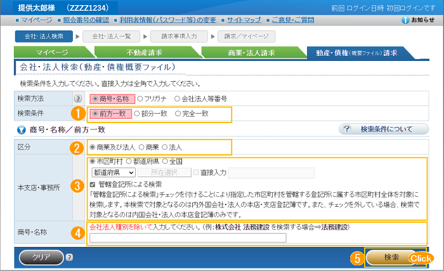Click the 検索 search button
The width and height of the screenshot is (444, 271).
[391, 258]
